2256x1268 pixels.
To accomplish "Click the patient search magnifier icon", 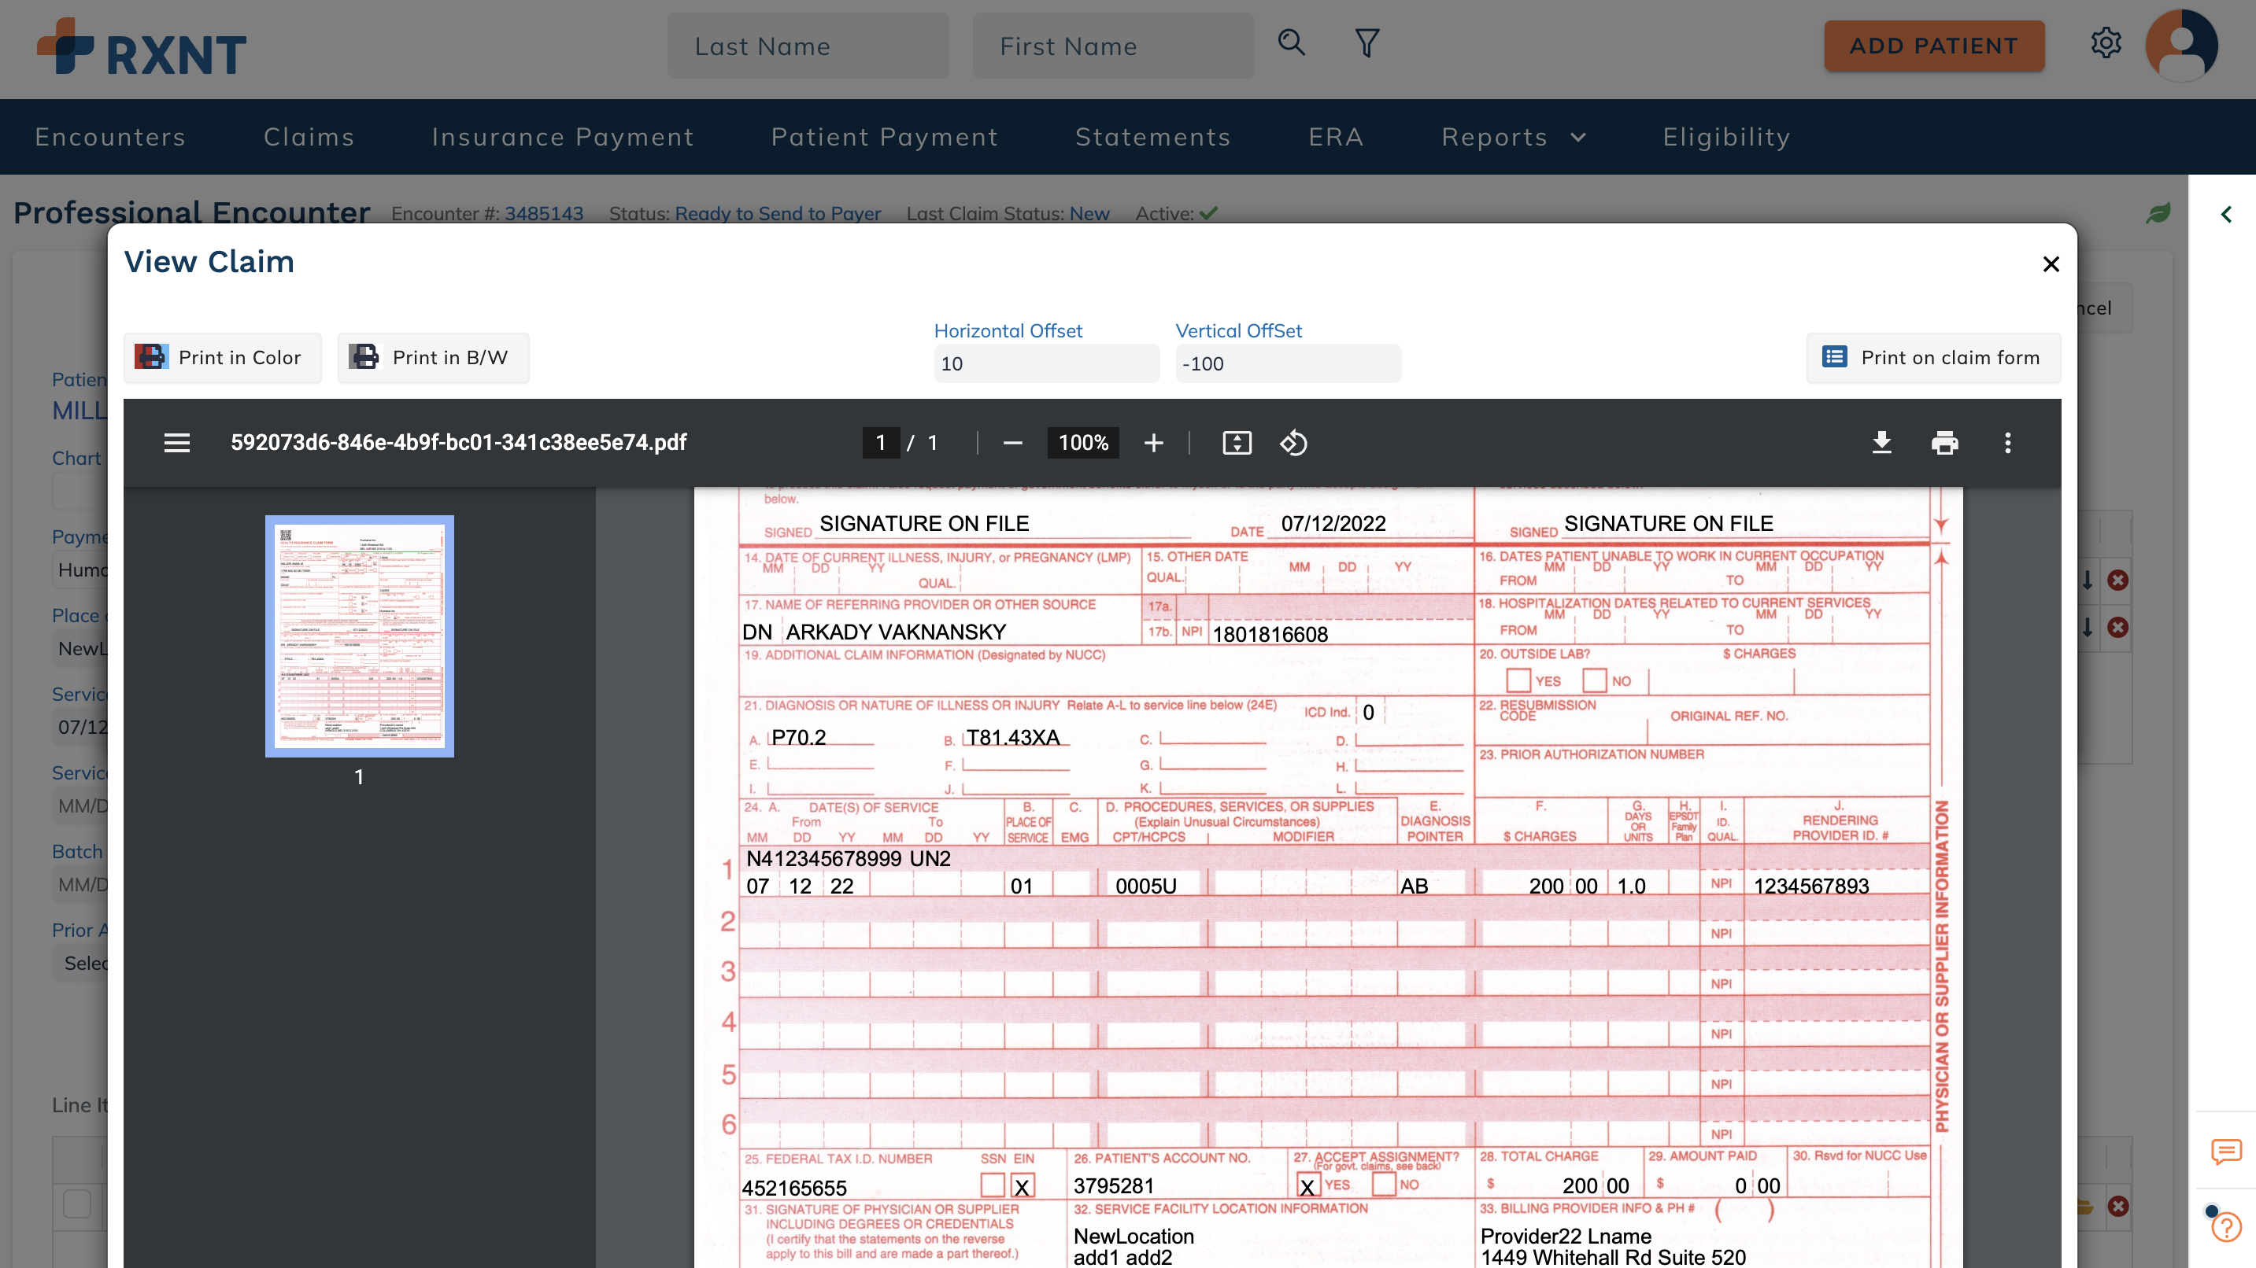I will pyautogui.click(x=1291, y=43).
